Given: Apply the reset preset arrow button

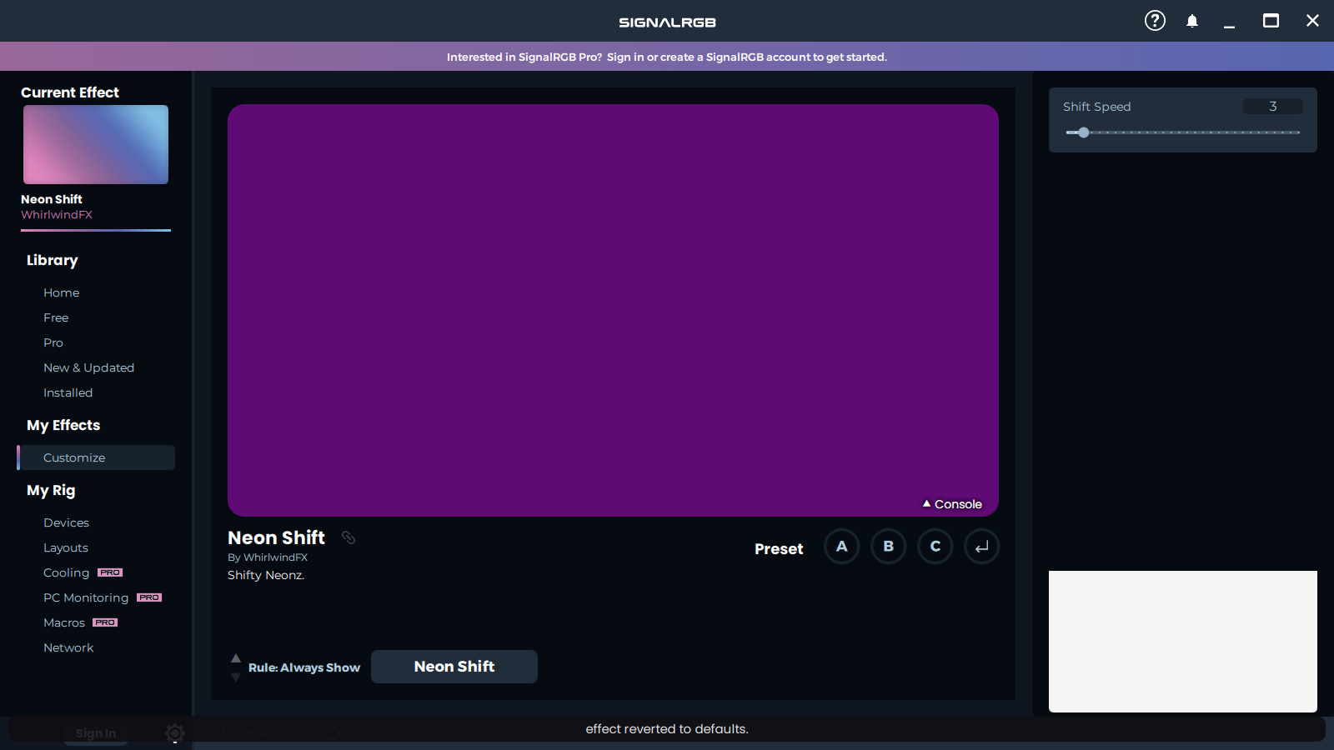Looking at the screenshot, I should click(x=982, y=547).
